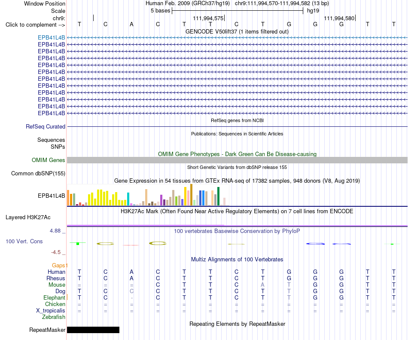Click the Window Position label
Viewport: 408px width, 340px height.
tap(45, 3)
